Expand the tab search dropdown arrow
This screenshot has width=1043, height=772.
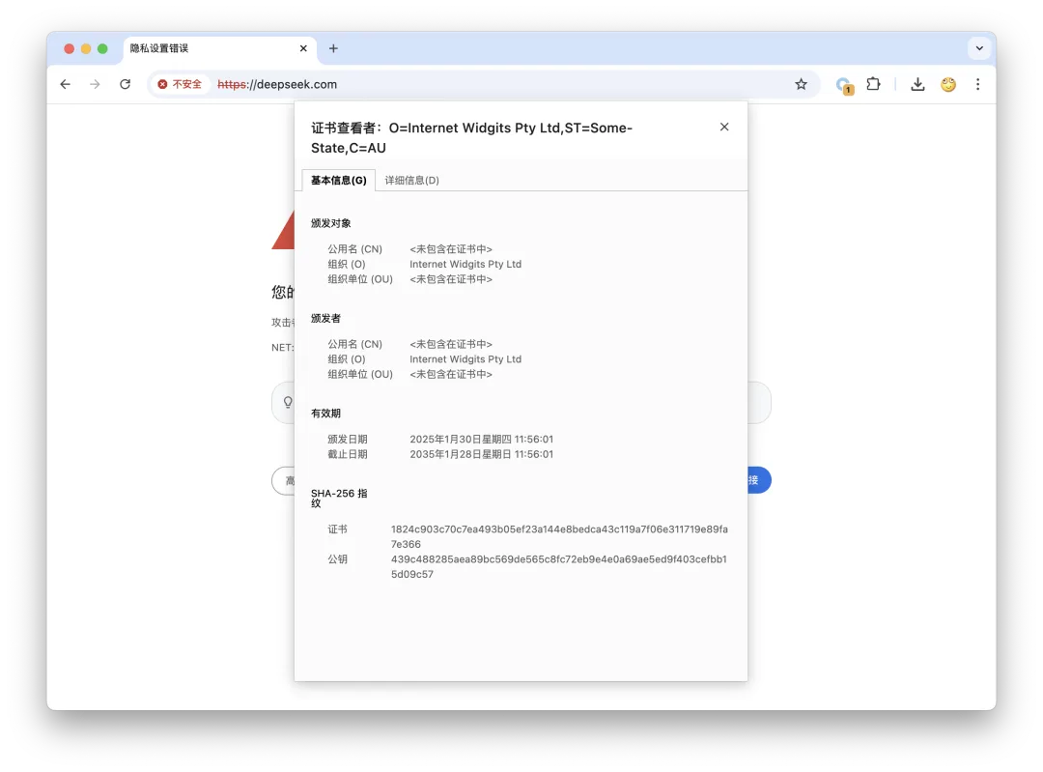[979, 48]
